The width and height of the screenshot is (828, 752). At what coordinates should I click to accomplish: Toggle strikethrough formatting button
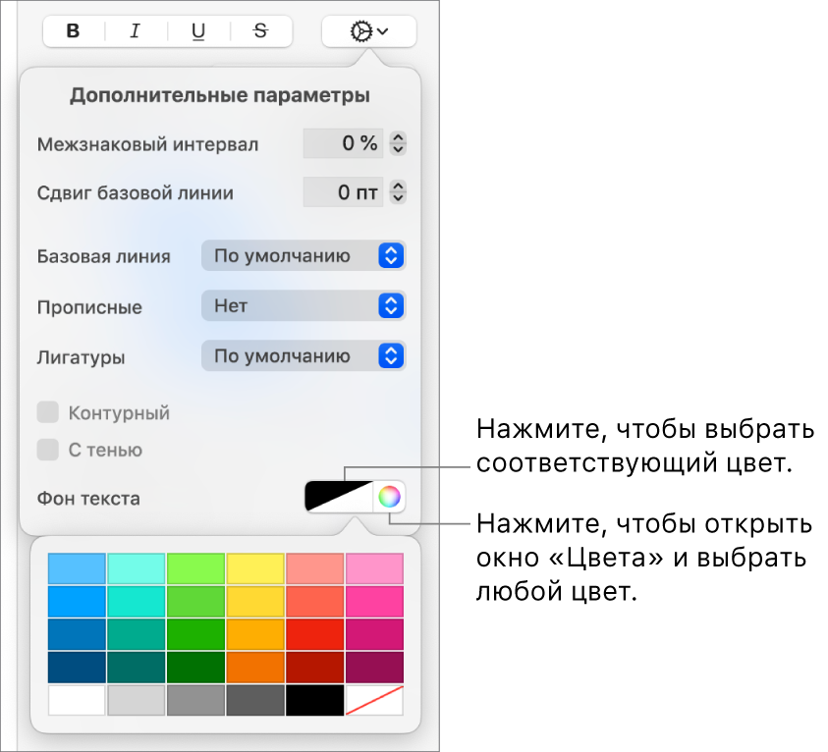point(261,31)
